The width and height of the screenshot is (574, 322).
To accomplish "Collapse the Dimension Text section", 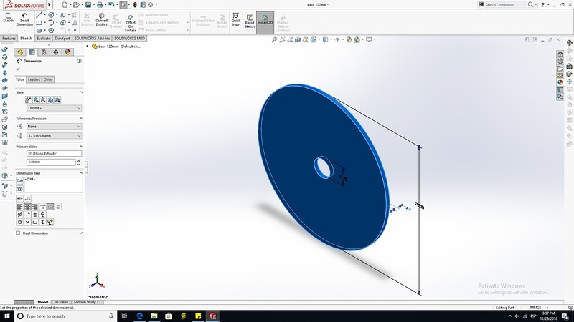I will (81, 173).
